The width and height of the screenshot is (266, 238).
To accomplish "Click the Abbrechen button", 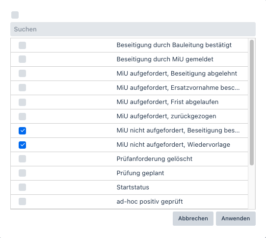I will 193,218.
